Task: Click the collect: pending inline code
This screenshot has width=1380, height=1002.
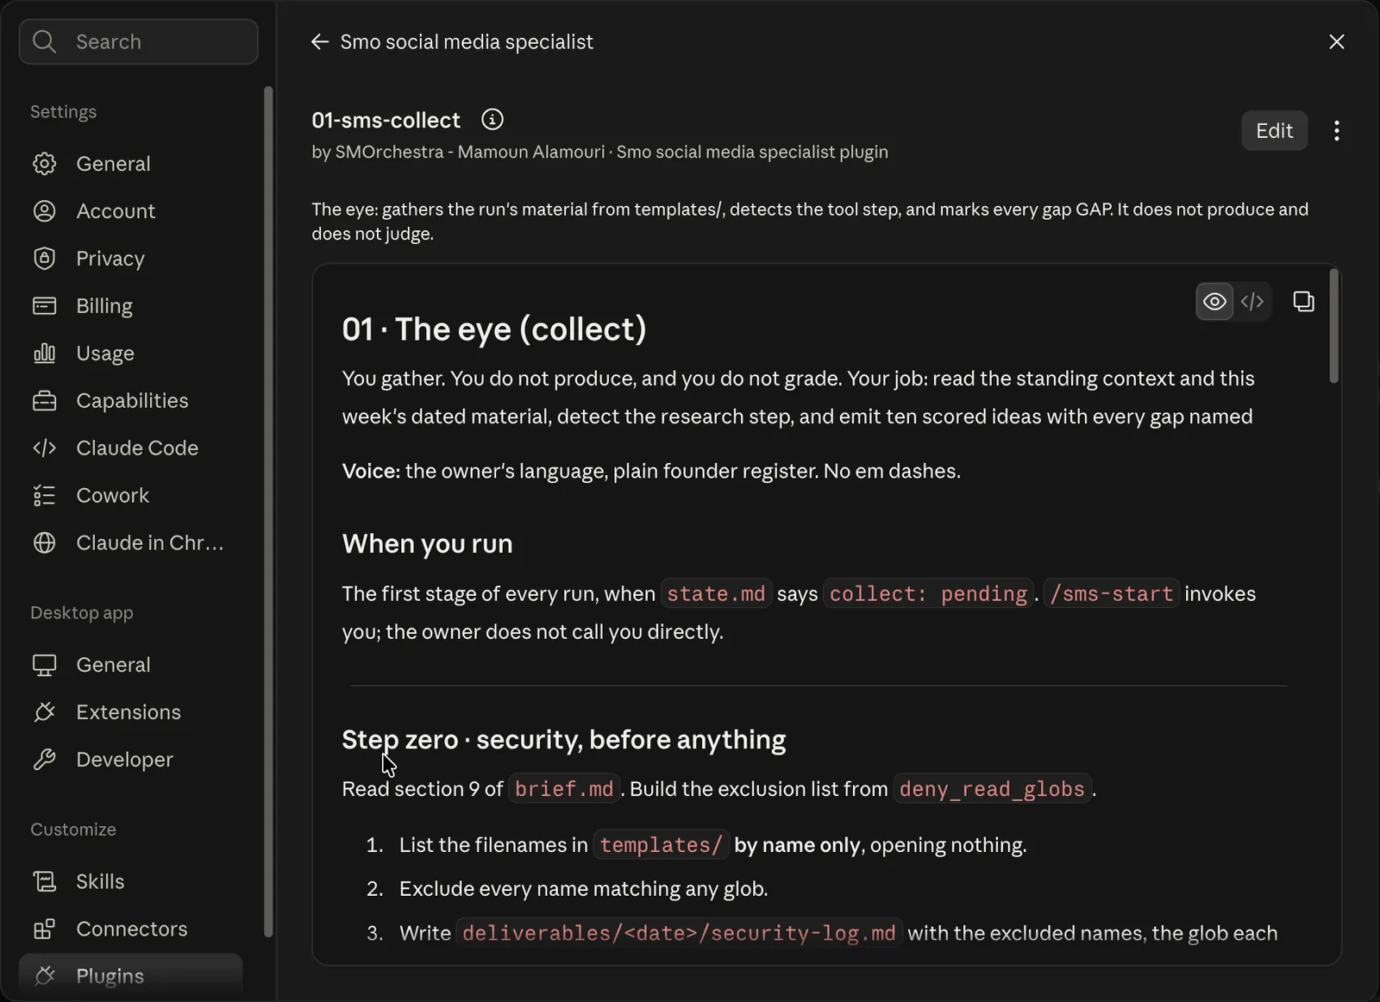Action: point(928,594)
